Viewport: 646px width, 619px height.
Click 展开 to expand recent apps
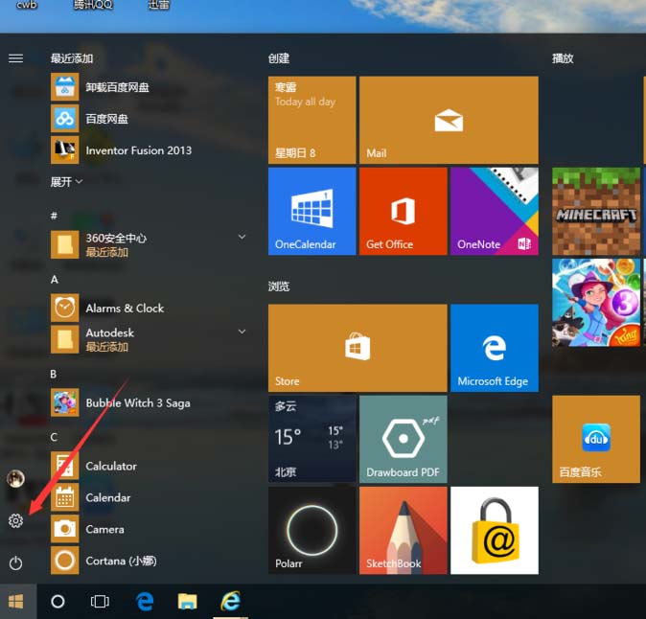pos(66,181)
